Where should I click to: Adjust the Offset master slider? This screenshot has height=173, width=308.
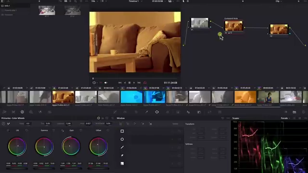point(98,168)
